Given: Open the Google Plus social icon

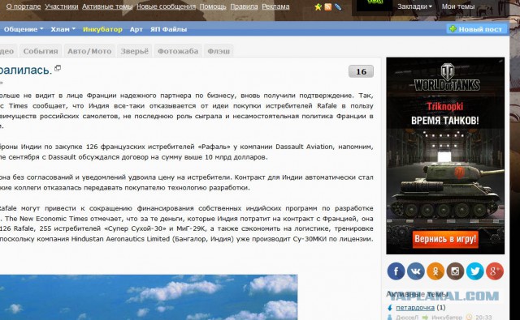Looking at the screenshot, I should 495,271.
